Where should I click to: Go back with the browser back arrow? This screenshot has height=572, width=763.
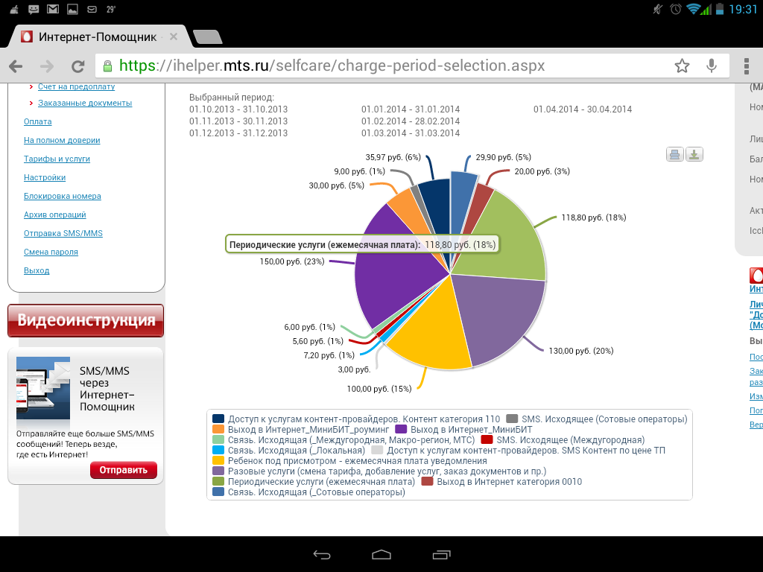16,66
